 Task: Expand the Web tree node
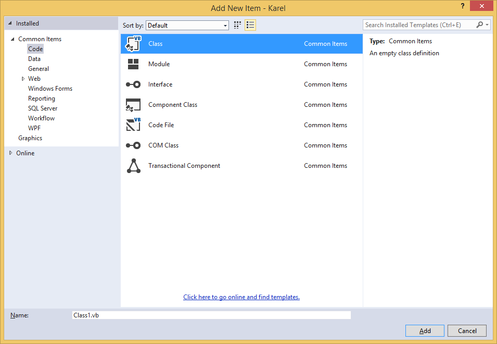click(23, 78)
